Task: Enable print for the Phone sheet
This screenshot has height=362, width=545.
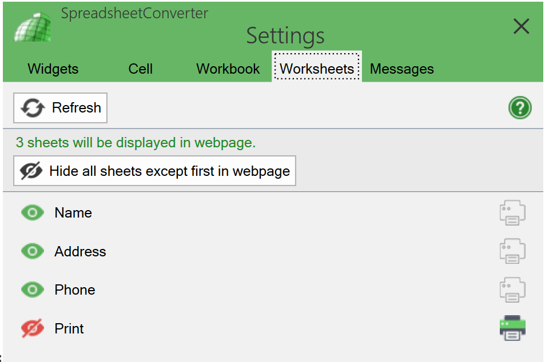Action: [512, 289]
